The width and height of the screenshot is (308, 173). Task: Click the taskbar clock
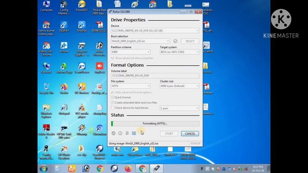tap(258, 169)
